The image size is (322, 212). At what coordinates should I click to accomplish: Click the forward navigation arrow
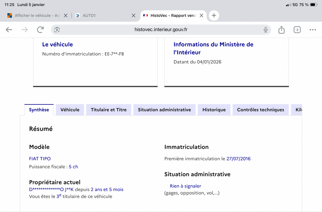[x=25, y=30]
